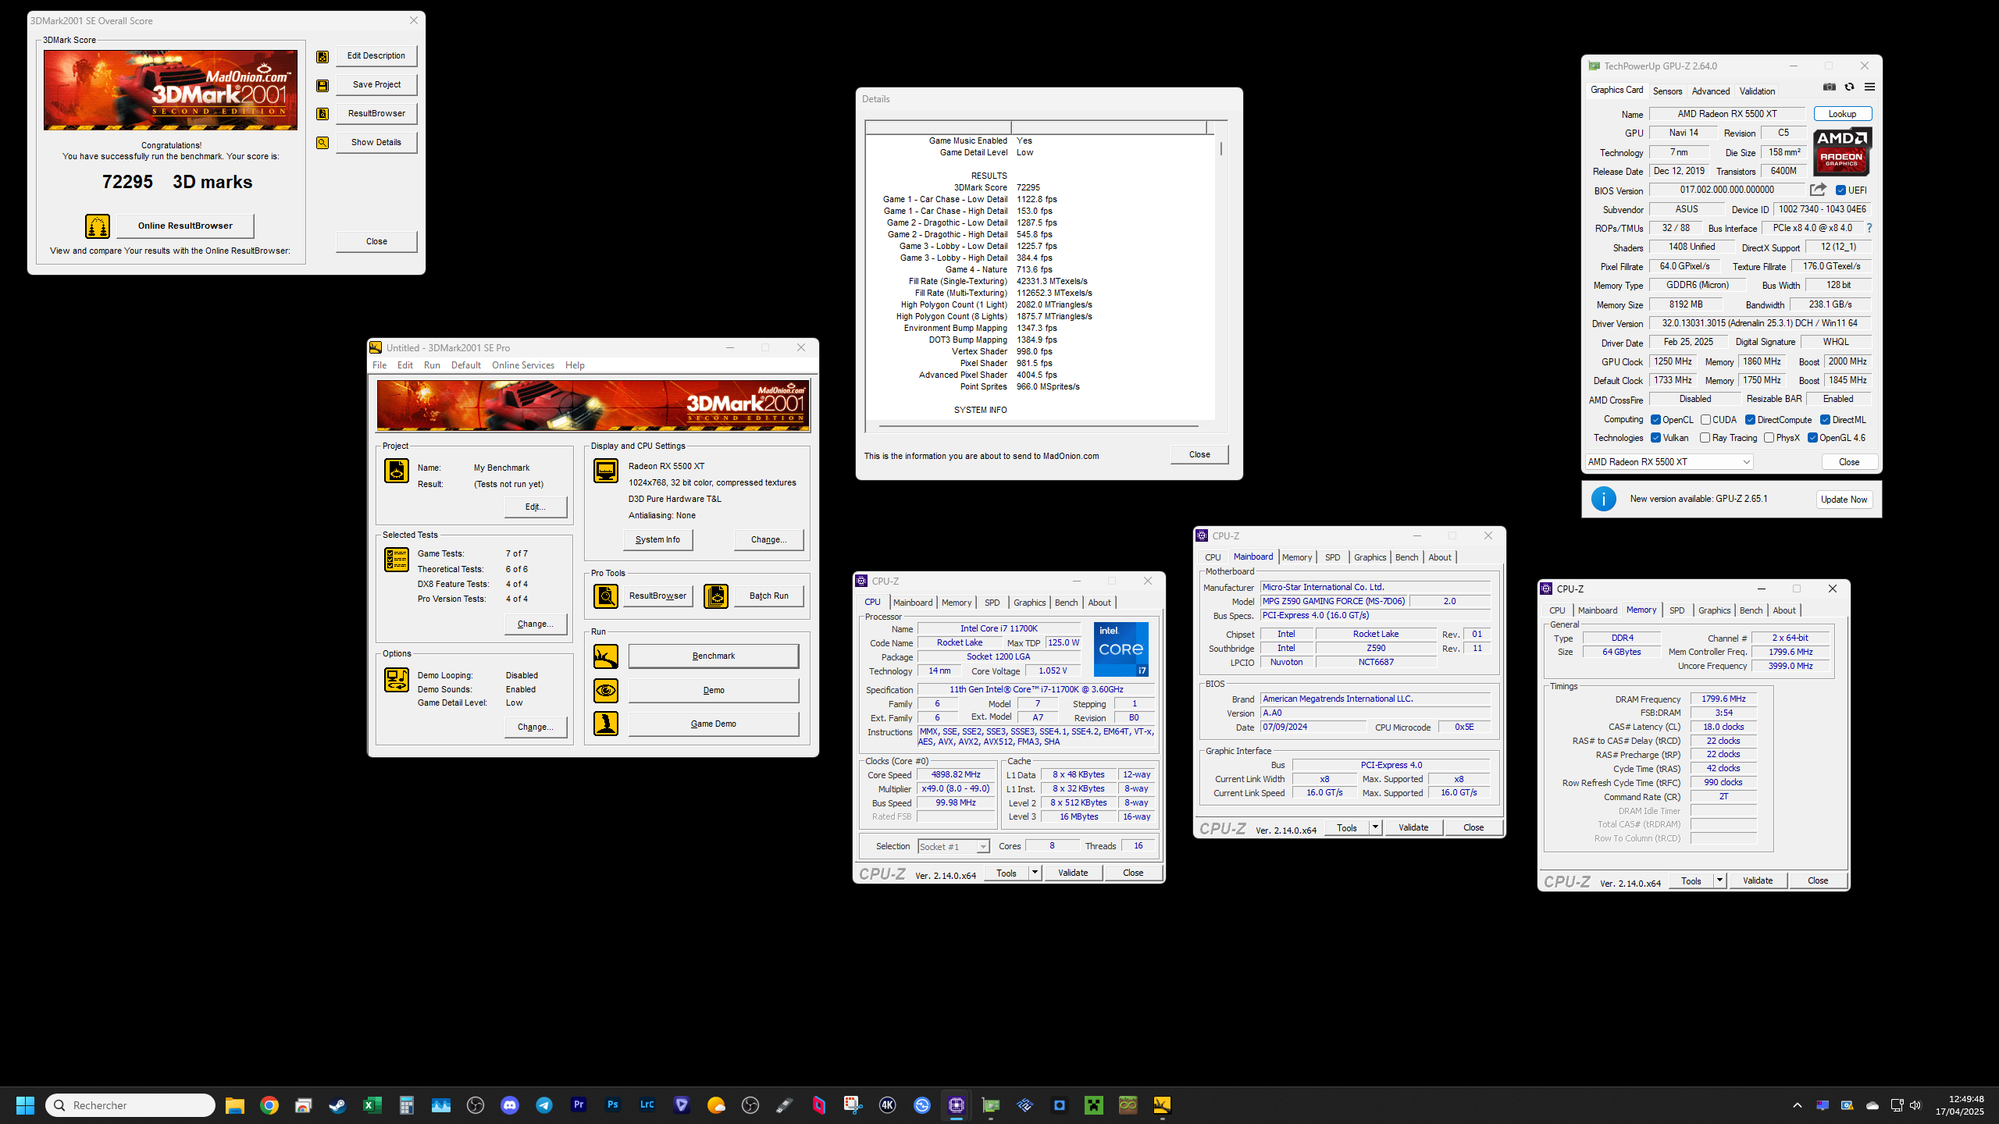The width and height of the screenshot is (1999, 1124).
Task: Open the Socket #1 selection dropdown
Action: point(953,847)
